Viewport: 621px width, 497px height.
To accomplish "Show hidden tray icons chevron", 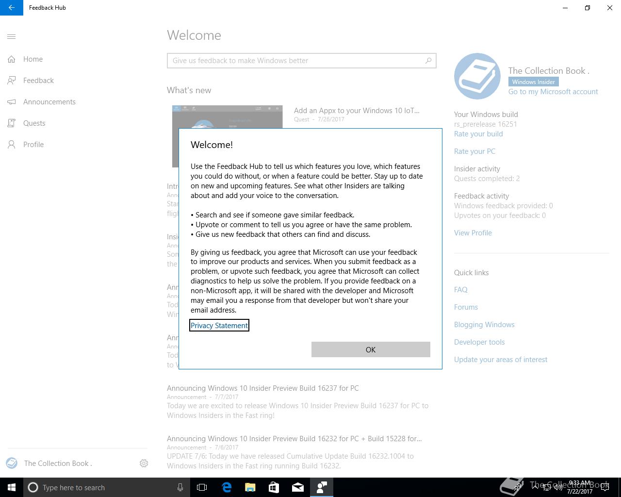I will point(535,487).
